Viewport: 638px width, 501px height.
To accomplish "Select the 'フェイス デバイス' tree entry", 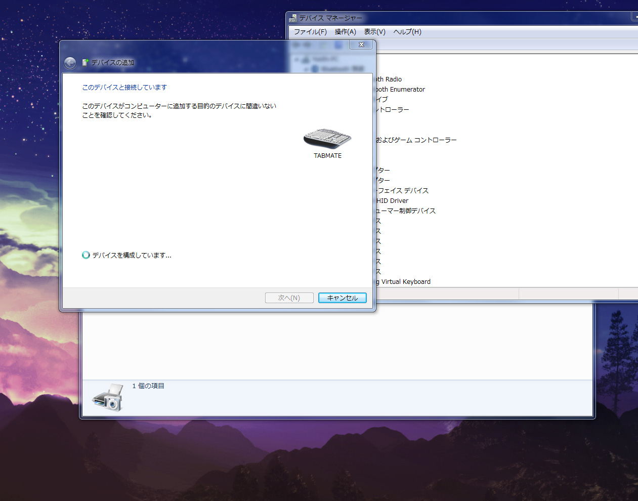I will tap(403, 190).
